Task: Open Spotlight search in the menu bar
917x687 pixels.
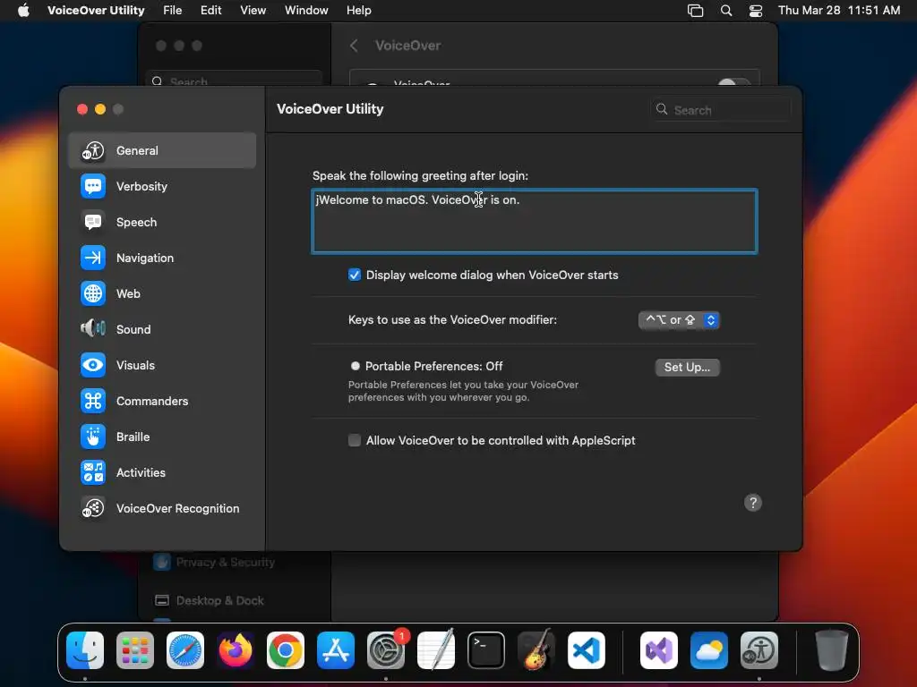Action: (x=725, y=11)
